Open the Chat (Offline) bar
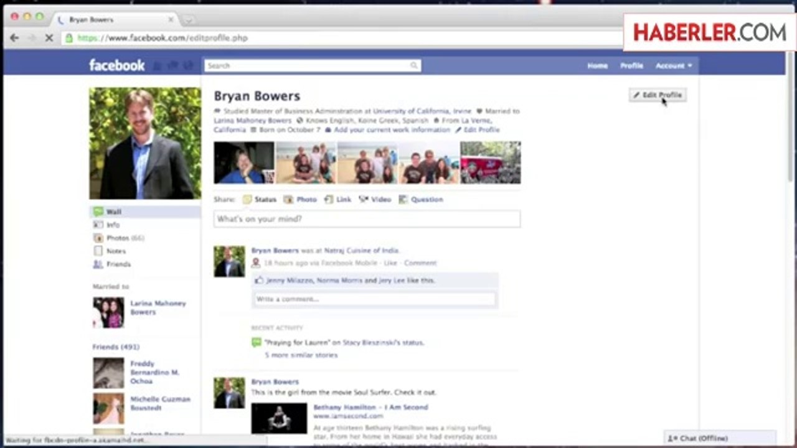Screen dimensions: 797x448 720,439
